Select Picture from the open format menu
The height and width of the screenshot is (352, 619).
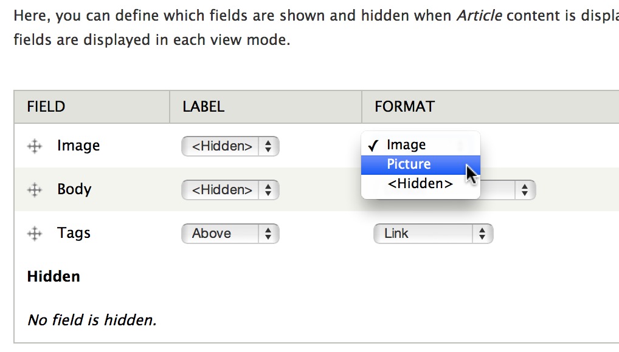pyautogui.click(x=409, y=164)
